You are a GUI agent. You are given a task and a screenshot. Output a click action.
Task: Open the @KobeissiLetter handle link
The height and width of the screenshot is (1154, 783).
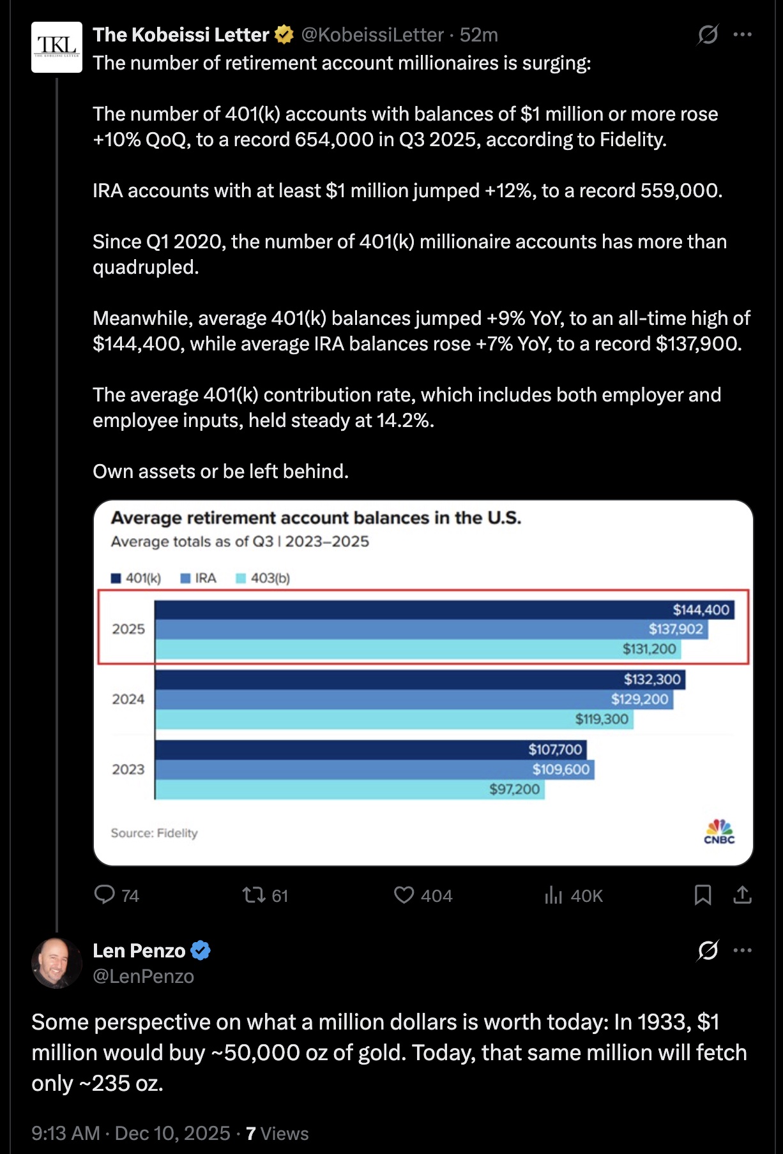tap(372, 34)
